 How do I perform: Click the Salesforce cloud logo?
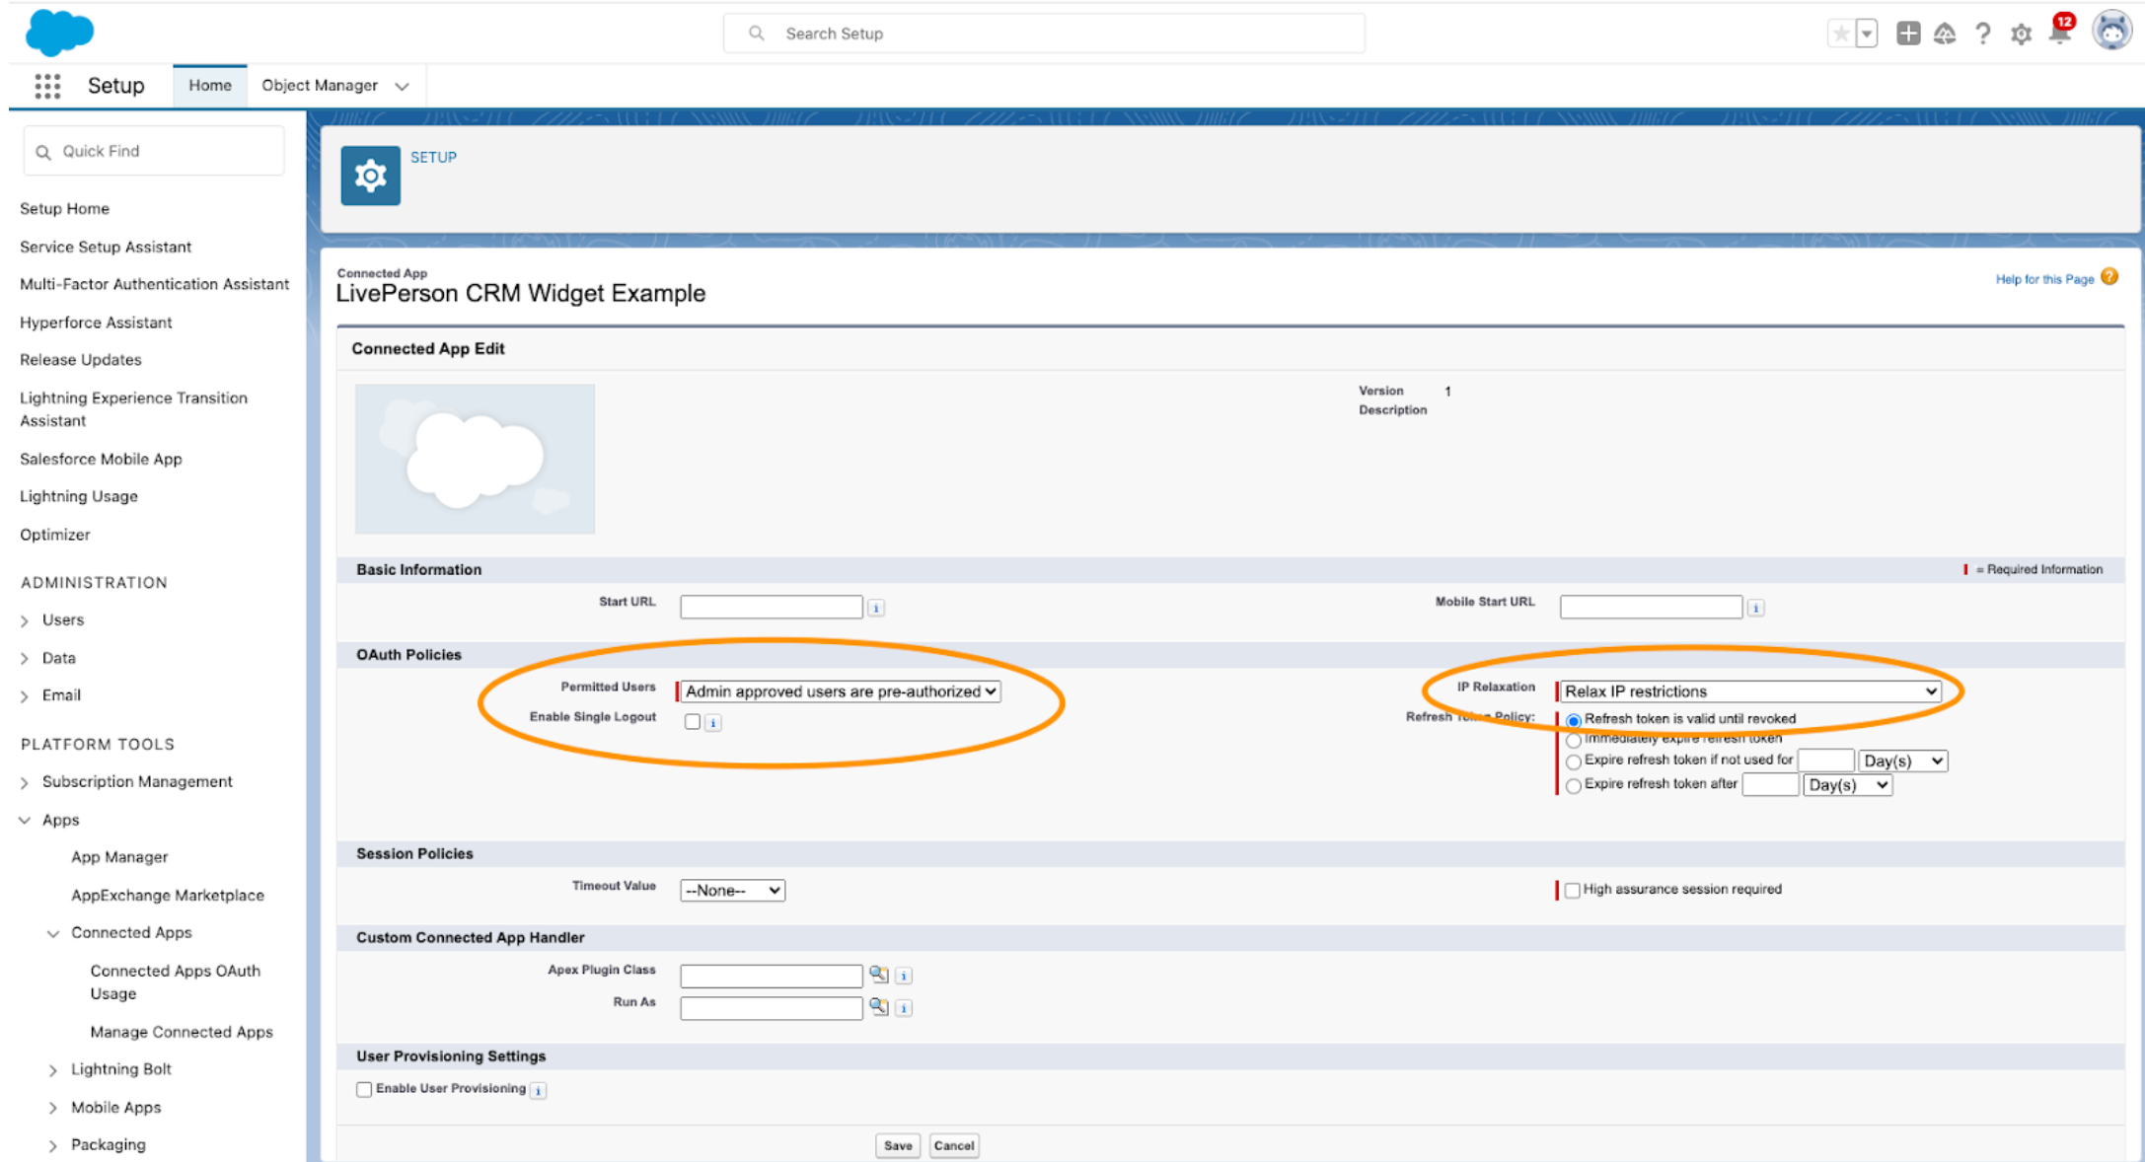[59, 33]
